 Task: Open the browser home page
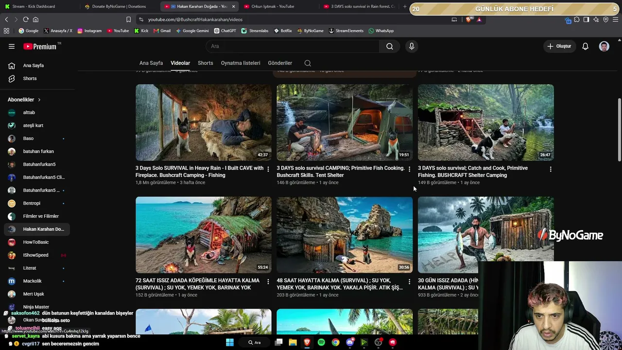[35, 19]
